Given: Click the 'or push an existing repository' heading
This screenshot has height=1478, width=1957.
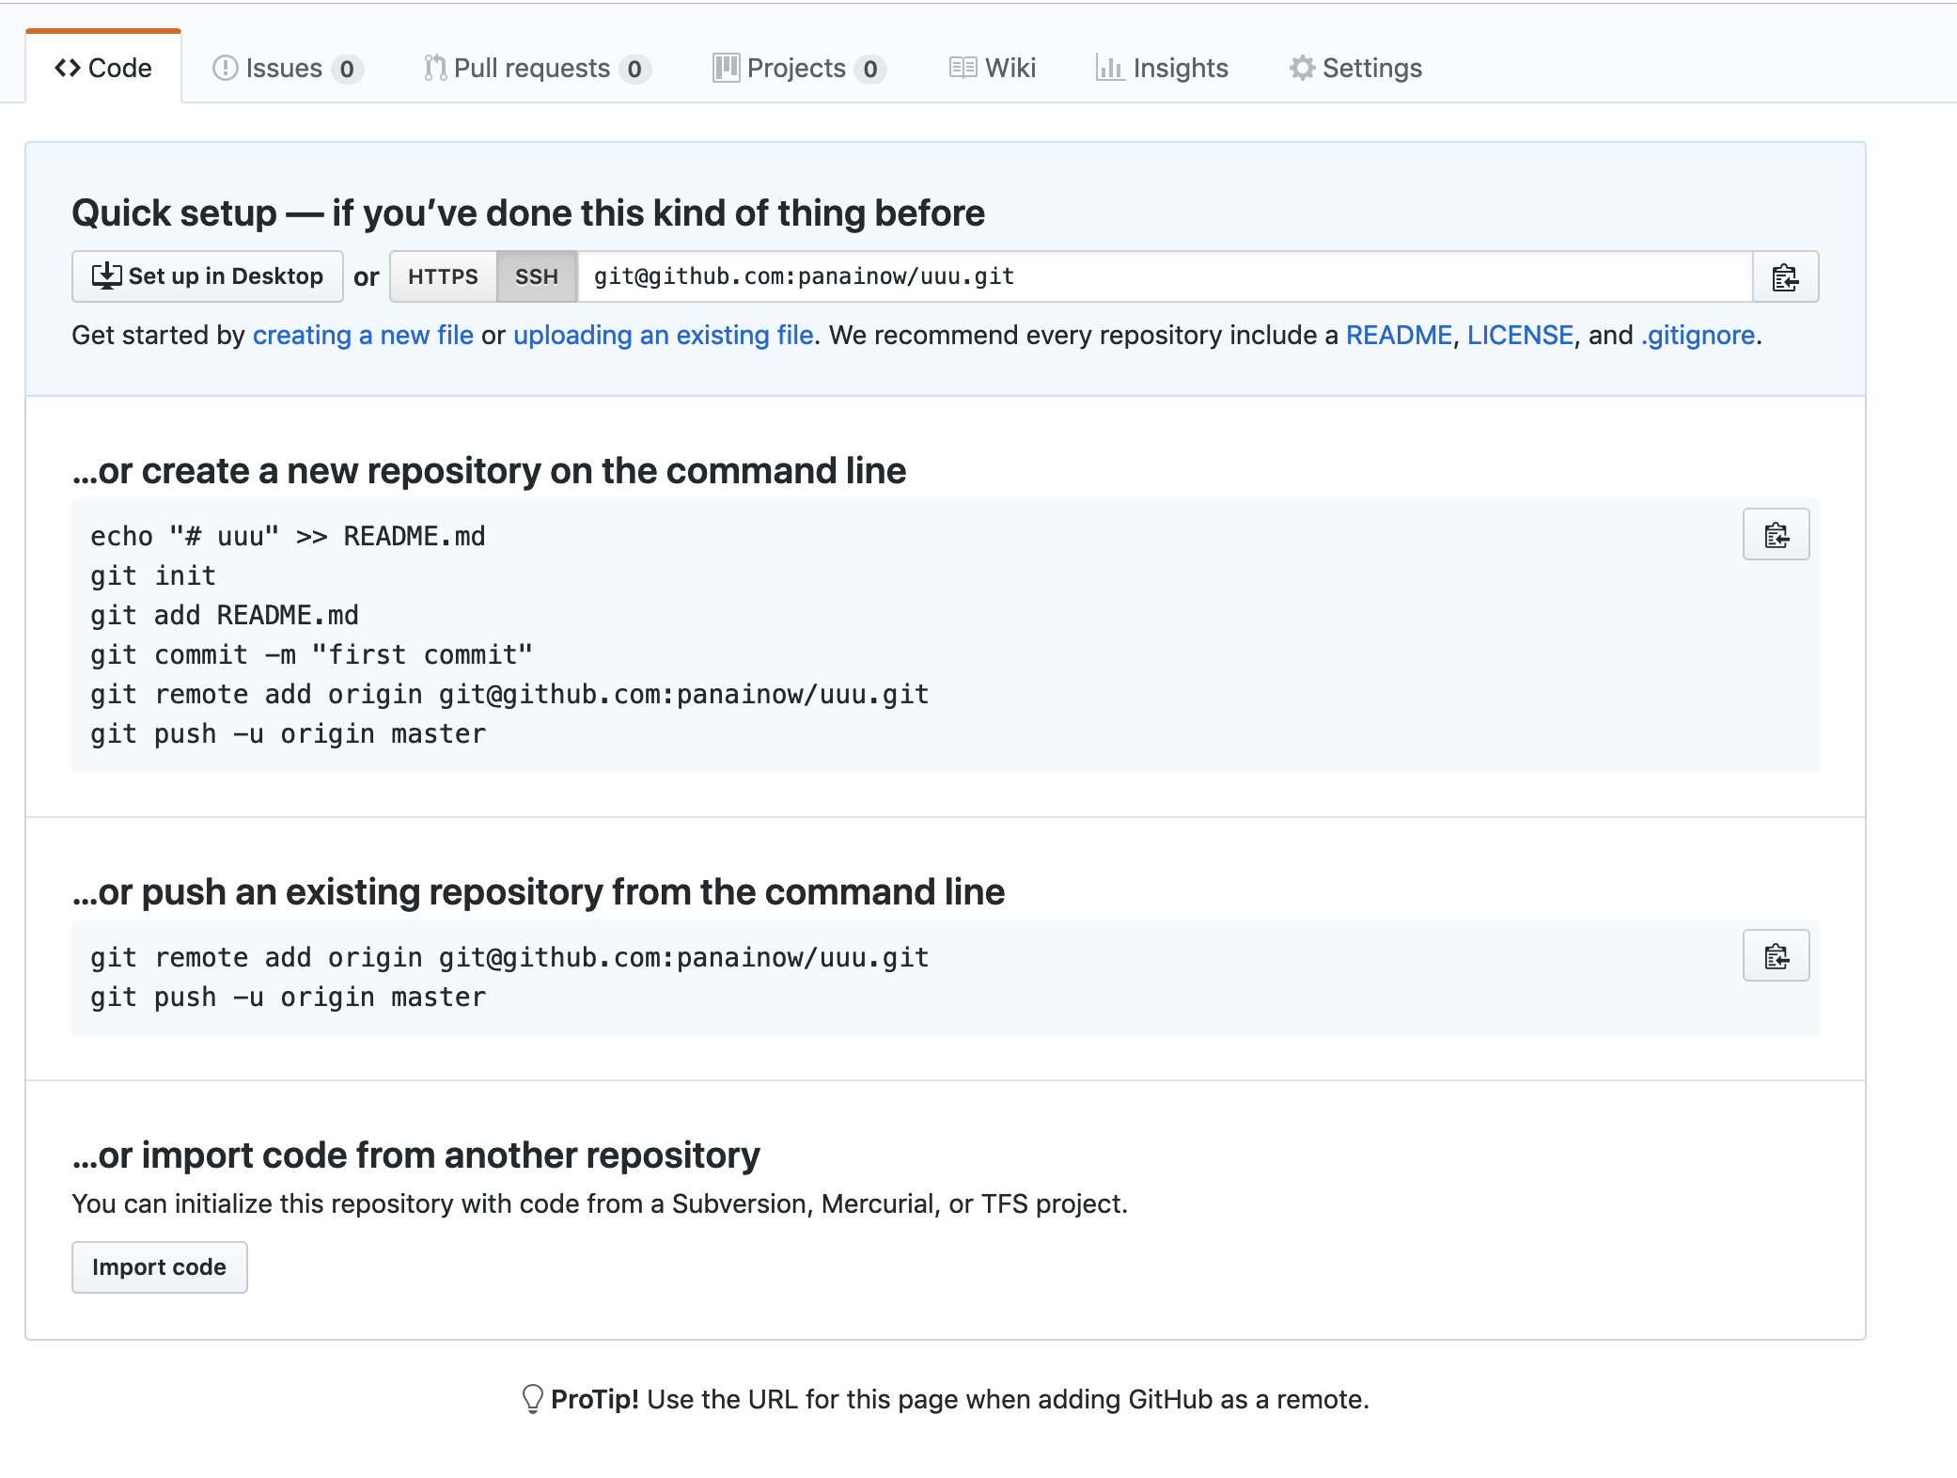Looking at the screenshot, I should click(539, 892).
